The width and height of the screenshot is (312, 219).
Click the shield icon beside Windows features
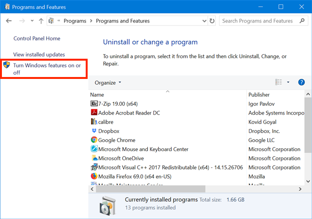(x=7, y=65)
